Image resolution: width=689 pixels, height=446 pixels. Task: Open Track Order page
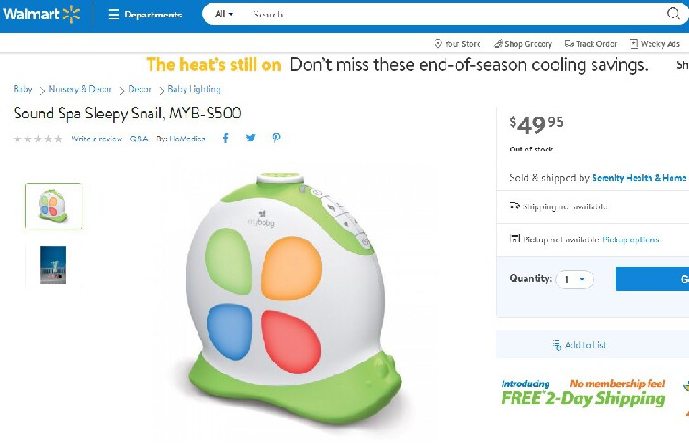coord(591,44)
